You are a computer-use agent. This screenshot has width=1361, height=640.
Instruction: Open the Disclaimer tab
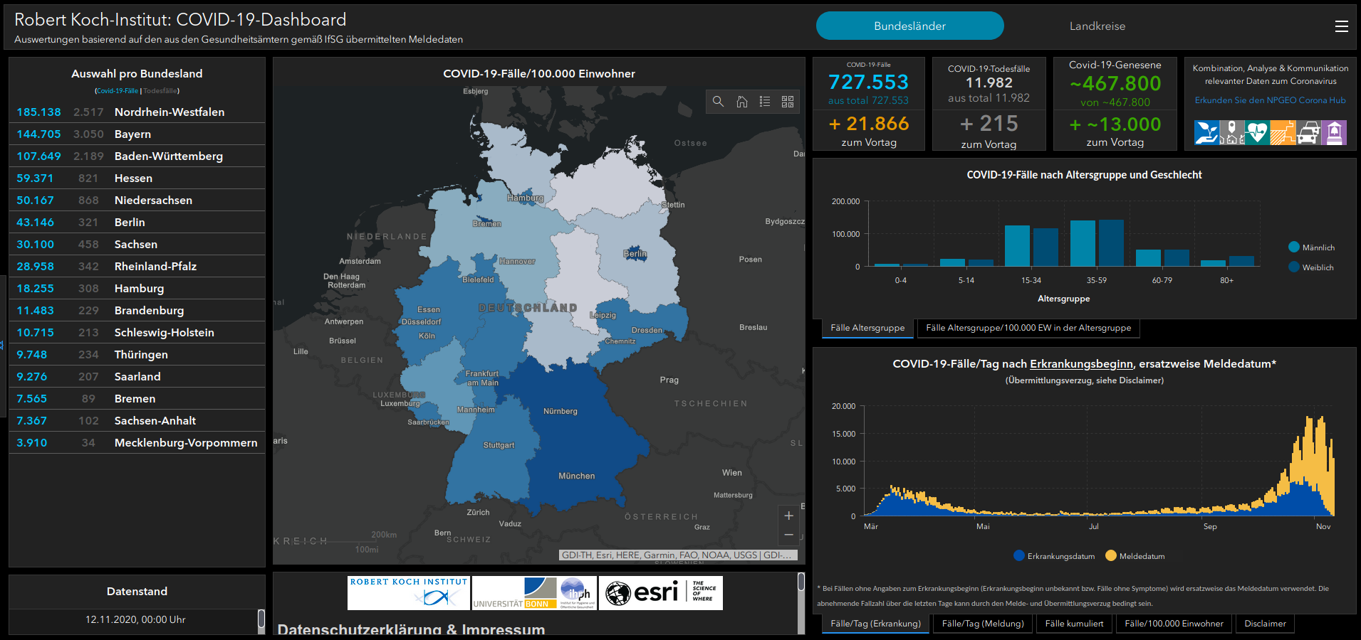pos(1265,624)
